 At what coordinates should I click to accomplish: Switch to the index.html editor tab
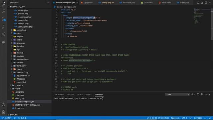click(165, 3)
